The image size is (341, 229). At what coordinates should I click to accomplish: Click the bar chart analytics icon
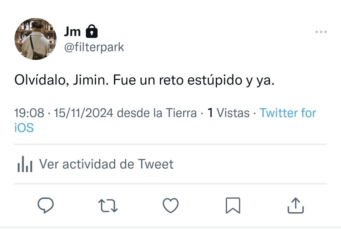pyautogui.click(x=25, y=164)
